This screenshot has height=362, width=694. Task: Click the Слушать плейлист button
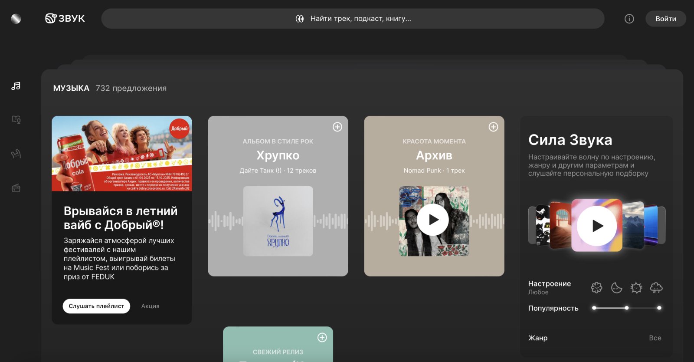click(x=96, y=306)
